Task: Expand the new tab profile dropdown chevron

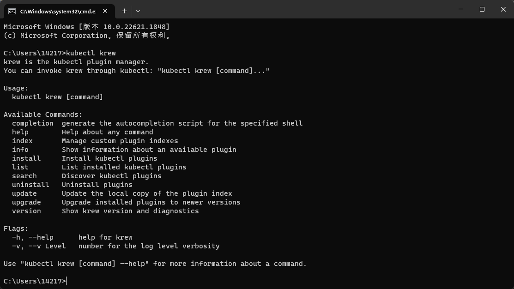Action: coord(138,11)
